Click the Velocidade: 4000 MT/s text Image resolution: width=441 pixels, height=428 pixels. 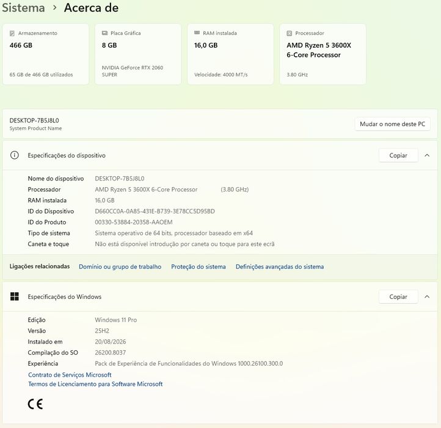[221, 75]
